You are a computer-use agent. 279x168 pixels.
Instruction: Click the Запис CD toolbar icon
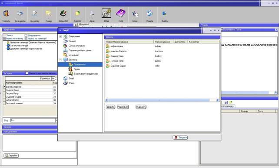click(63, 14)
